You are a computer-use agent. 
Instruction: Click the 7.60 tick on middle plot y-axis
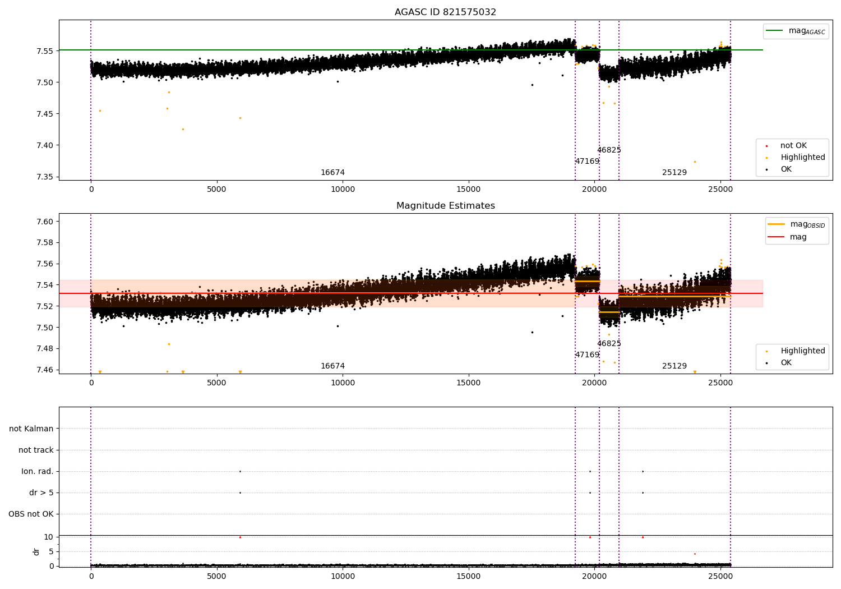(x=44, y=222)
